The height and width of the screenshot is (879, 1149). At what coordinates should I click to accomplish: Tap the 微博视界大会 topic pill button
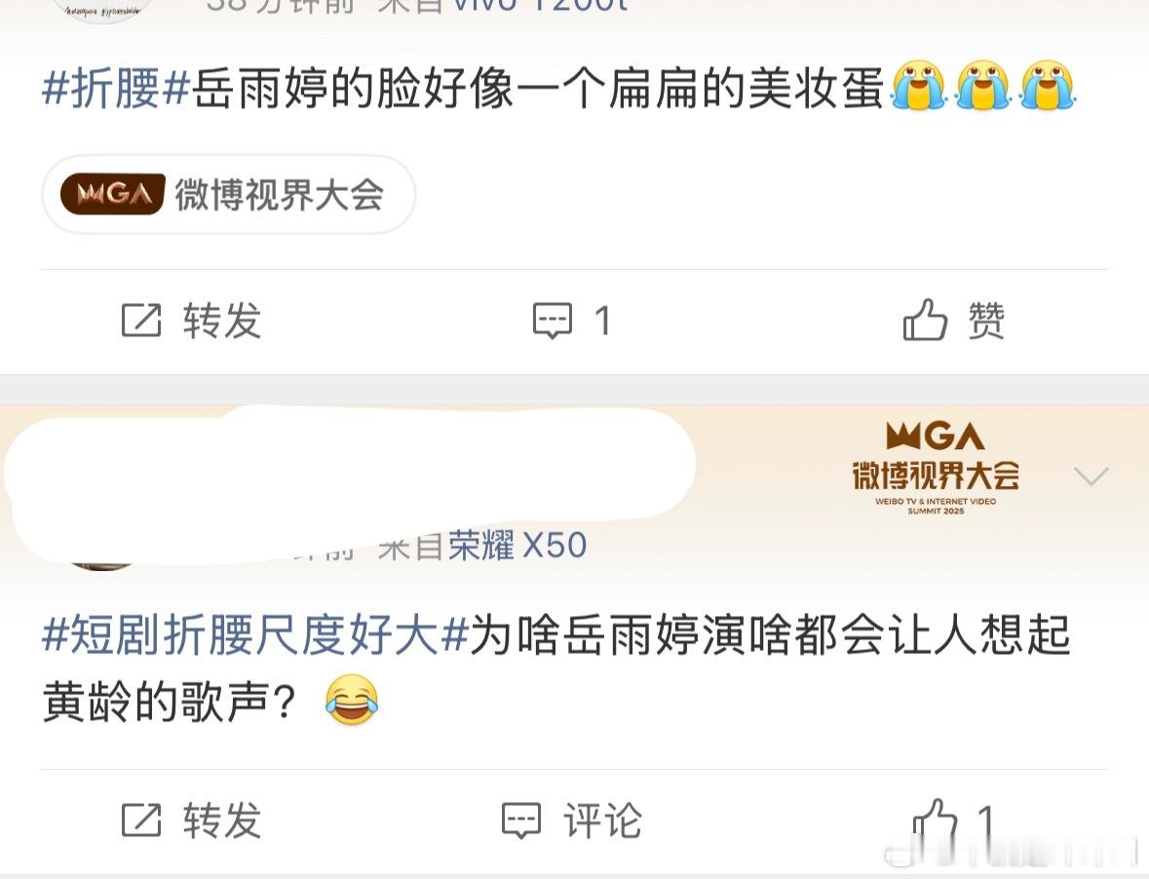(x=229, y=195)
